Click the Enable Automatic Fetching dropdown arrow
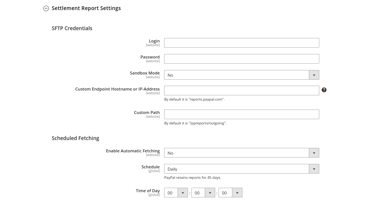This screenshot has height=203, width=373. click(314, 153)
